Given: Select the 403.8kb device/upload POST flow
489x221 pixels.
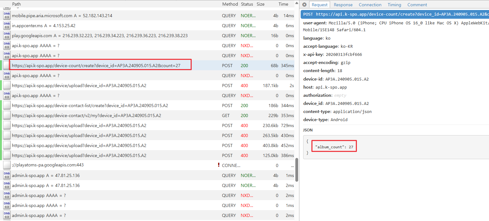Looking at the screenshot, I should click(79, 145).
